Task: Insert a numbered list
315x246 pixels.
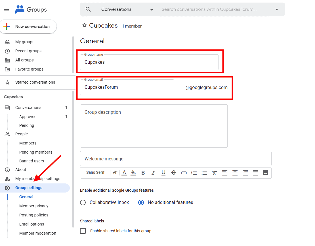Action: [194, 173]
